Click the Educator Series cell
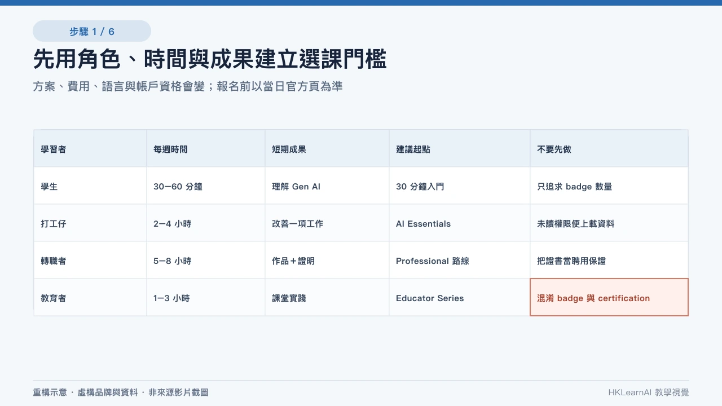 [x=460, y=298]
